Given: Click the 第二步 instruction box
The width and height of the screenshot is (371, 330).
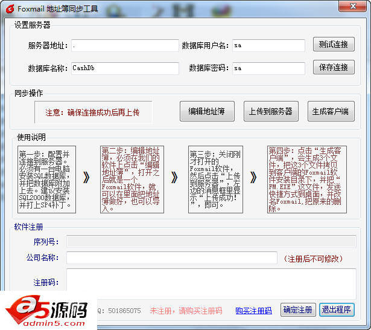Looking at the screenshot, I should [132, 180].
